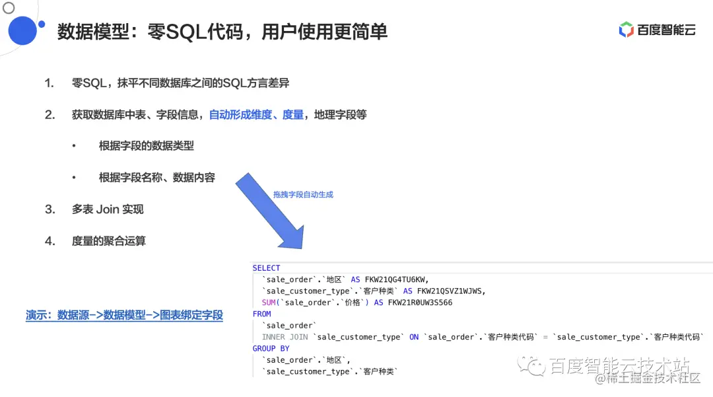The width and height of the screenshot is (713, 397).
Task: Click the final line `sale_customer_type`.`客户种类`
Action: coord(329,371)
